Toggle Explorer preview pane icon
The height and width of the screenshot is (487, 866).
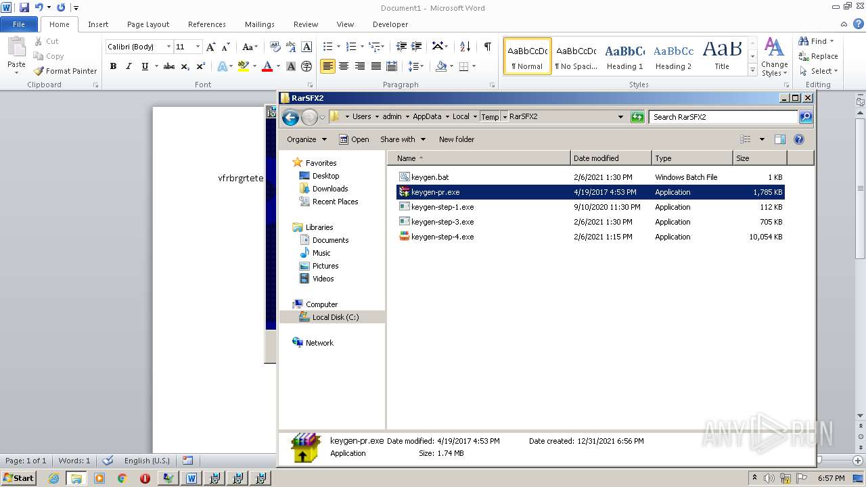(x=779, y=139)
